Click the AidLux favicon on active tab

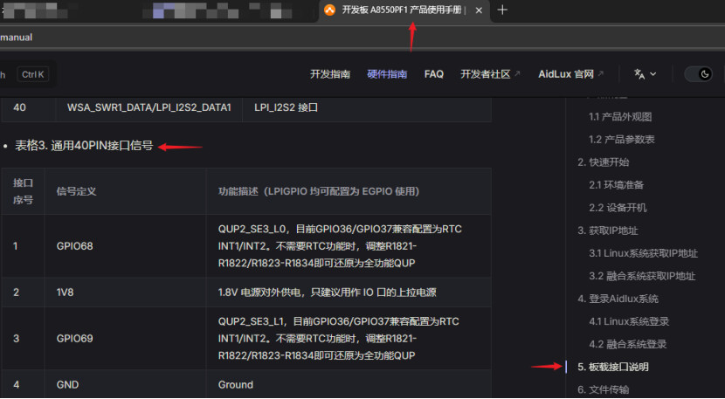coord(329,10)
